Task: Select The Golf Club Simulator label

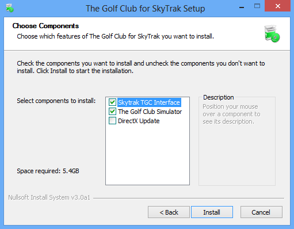Action: point(150,112)
